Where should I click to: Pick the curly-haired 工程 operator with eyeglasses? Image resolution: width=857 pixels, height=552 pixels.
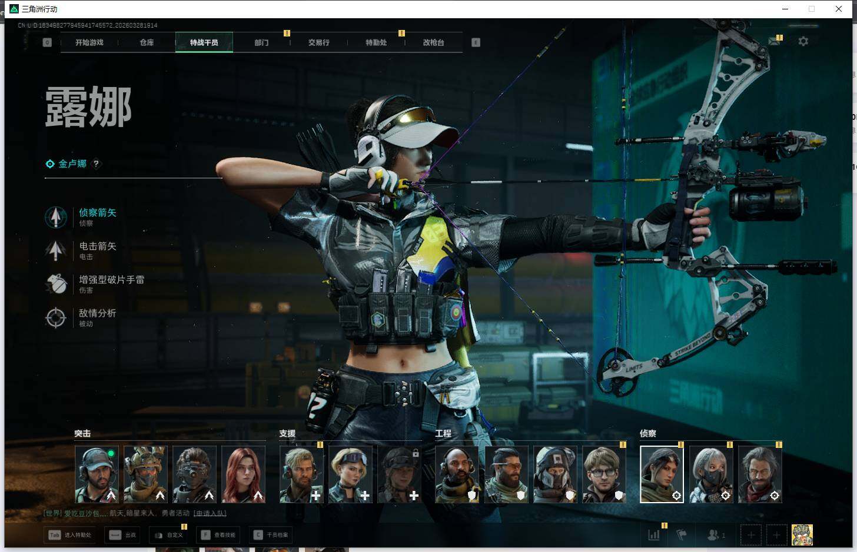click(604, 474)
